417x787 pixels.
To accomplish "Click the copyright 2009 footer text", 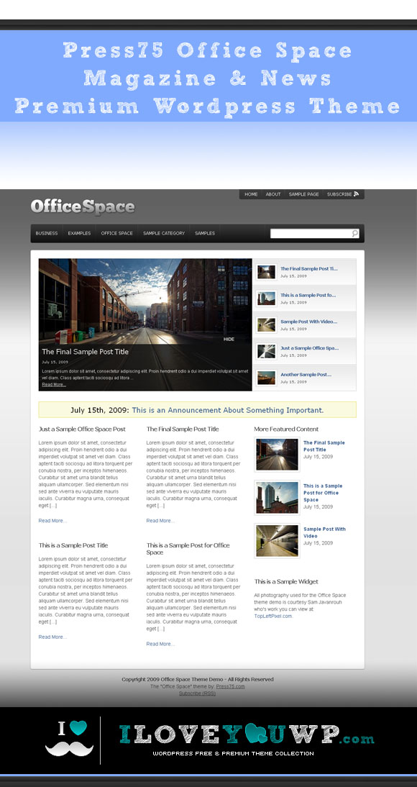I will point(198,679).
